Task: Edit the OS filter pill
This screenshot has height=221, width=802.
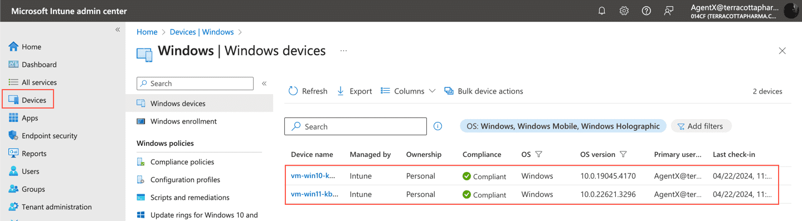Action: (x=563, y=126)
